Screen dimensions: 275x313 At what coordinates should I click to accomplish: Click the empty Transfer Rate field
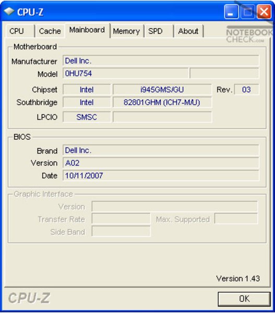121,219
